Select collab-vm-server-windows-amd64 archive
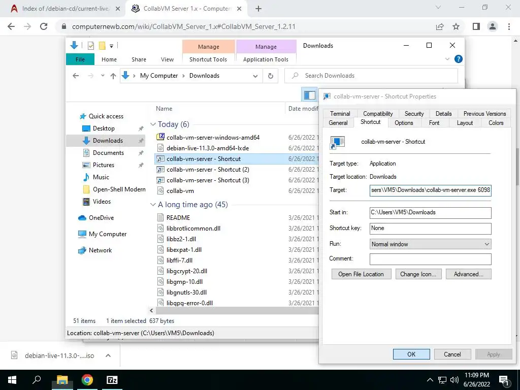 click(213, 137)
